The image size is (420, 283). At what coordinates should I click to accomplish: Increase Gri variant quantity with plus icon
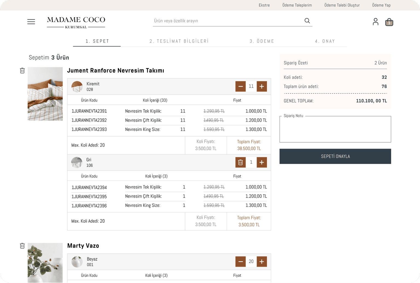click(262, 162)
